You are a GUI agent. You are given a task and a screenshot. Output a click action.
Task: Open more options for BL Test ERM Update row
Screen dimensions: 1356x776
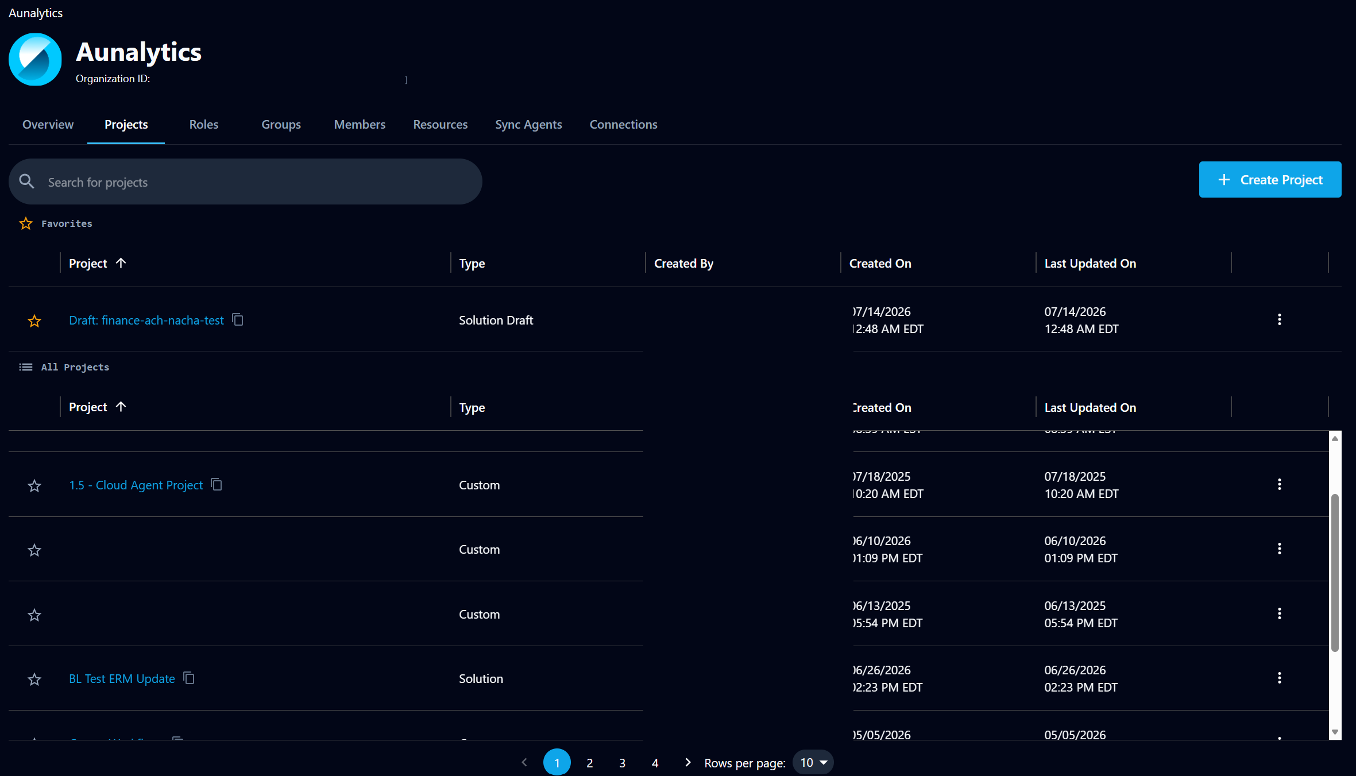tap(1279, 678)
